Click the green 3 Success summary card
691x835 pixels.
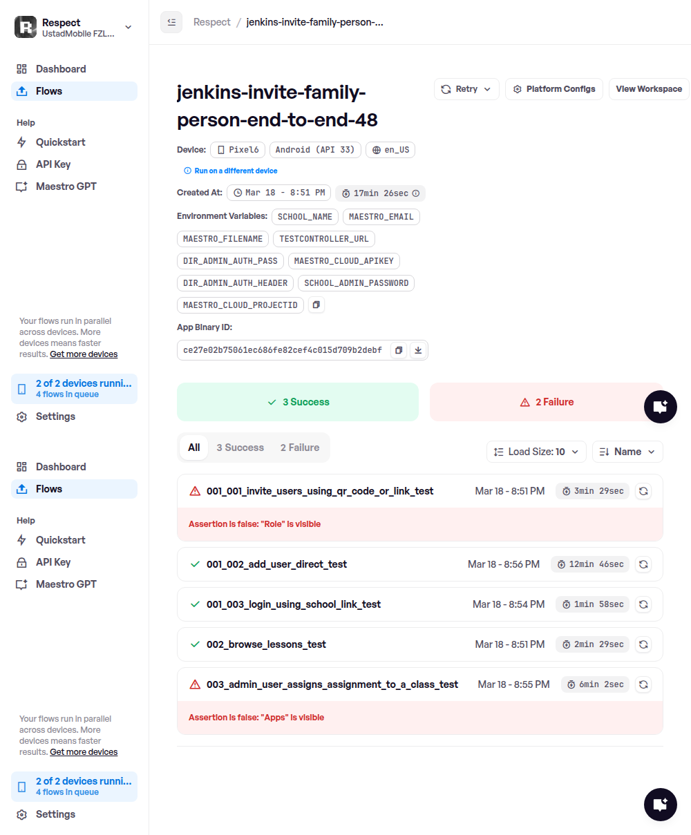[298, 402]
